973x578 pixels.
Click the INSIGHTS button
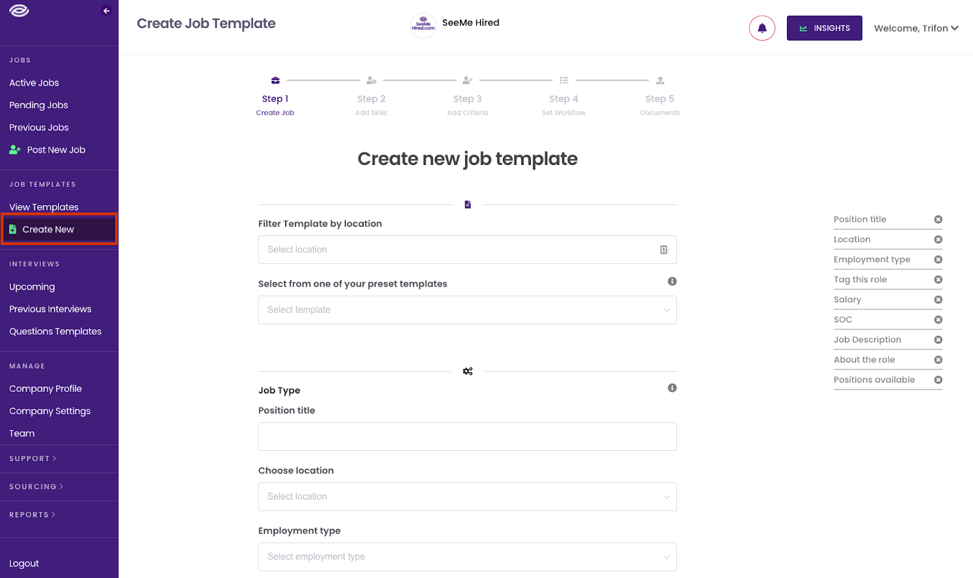coord(824,28)
